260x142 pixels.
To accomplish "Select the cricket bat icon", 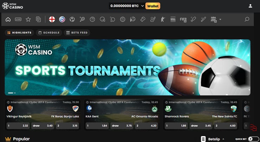I will pos(193,19).
